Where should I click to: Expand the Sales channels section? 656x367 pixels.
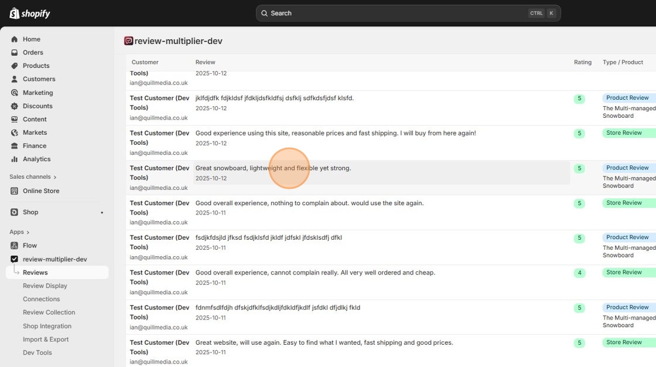tap(33, 177)
